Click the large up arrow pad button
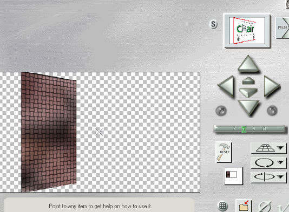This screenshot has height=212, width=289. pyautogui.click(x=248, y=64)
